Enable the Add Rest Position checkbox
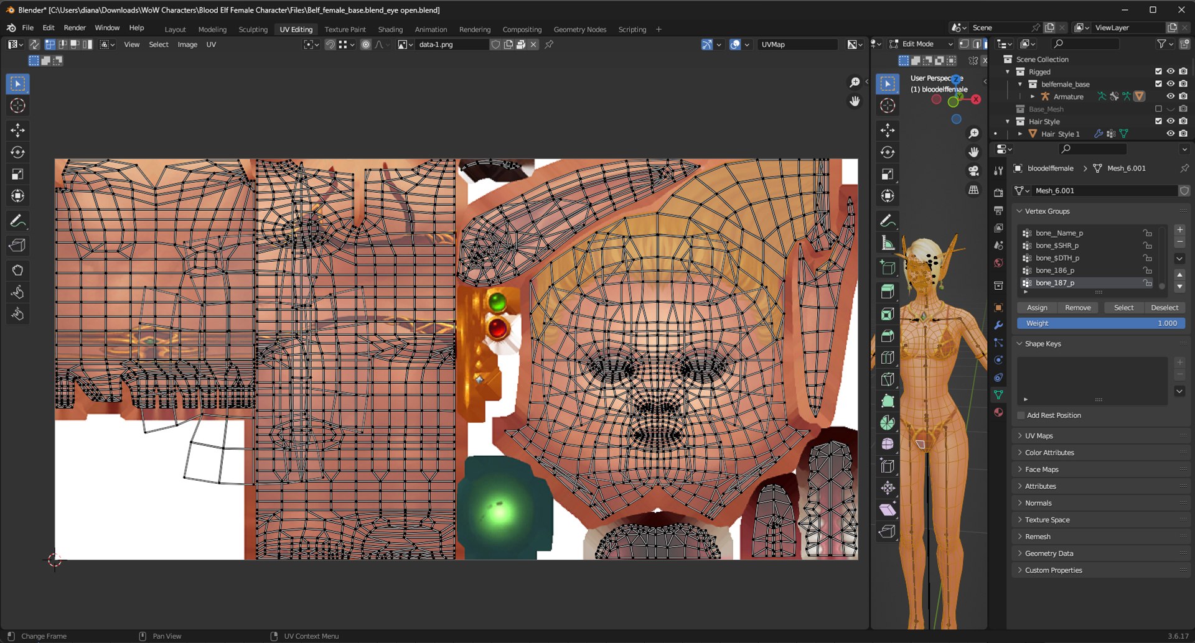 tap(1021, 415)
